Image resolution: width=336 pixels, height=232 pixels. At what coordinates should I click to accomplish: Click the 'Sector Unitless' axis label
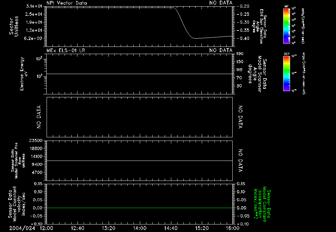(x=14, y=26)
